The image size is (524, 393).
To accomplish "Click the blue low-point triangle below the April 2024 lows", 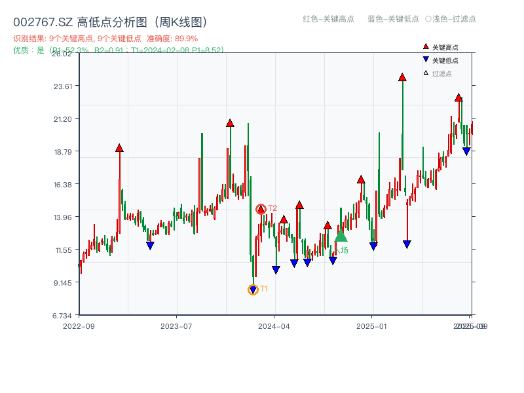I will point(276,268).
